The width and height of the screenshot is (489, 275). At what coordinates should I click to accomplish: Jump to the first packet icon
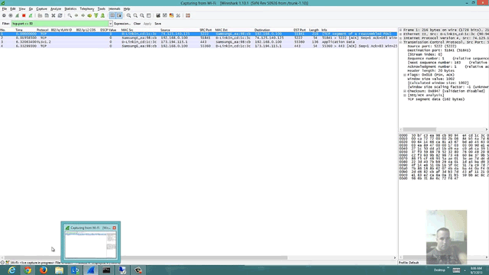click(96, 15)
